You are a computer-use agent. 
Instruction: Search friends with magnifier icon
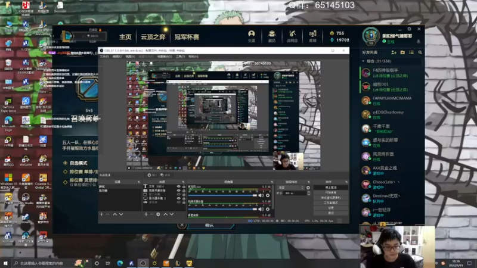point(420,52)
